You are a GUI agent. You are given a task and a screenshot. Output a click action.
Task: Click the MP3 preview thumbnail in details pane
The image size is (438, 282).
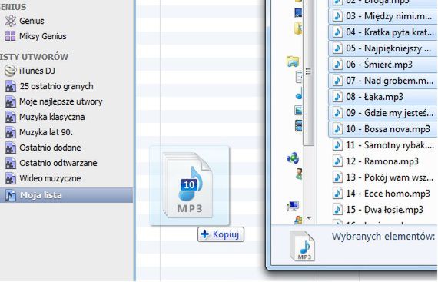(303, 246)
